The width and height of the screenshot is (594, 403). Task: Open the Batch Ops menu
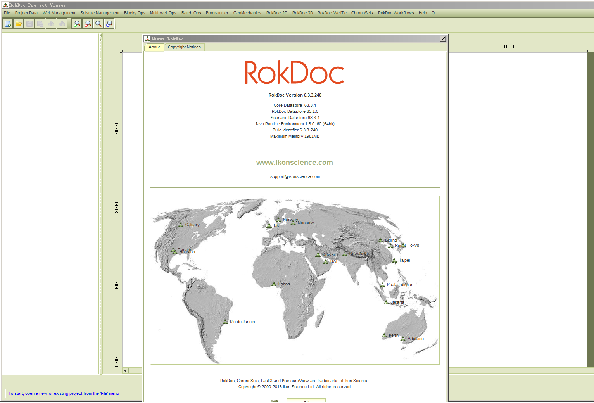191,13
